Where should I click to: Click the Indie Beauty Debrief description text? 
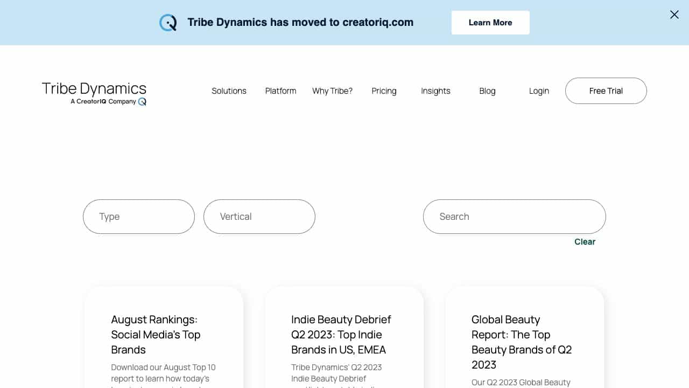(337, 375)
